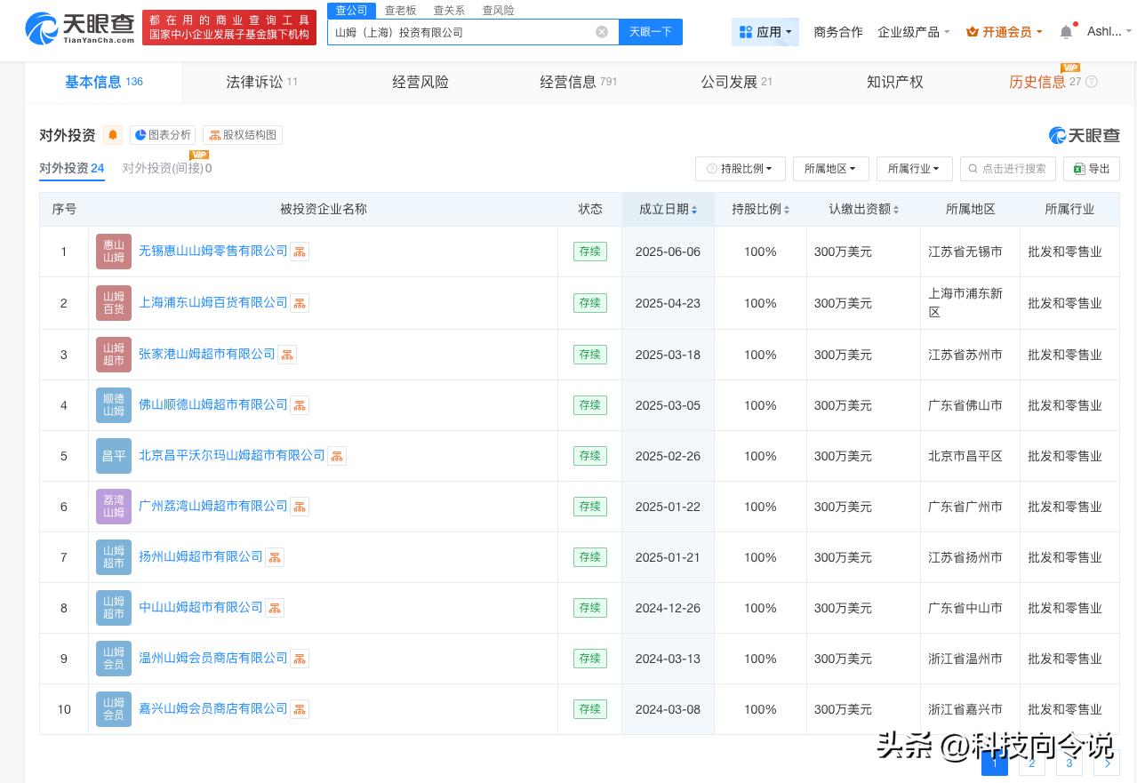This screenshot has width=1137, height=783.
Task: Switch to the 查关系 search tab
Action: tap(449, 11)
